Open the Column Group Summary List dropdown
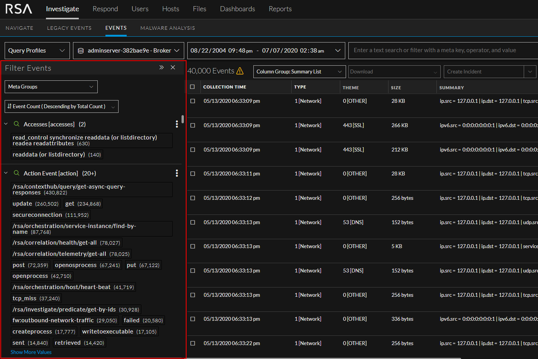538x359 pixels. [x=299, y=71]
